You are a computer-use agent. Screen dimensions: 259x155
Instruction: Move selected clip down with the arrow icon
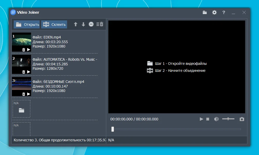(83, 24)
